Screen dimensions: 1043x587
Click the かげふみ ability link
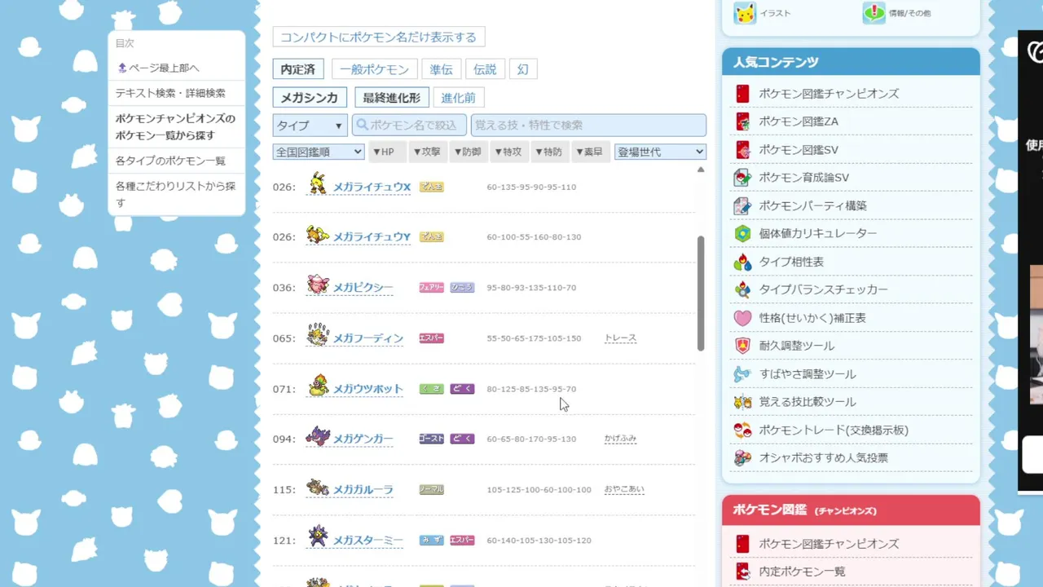pyautogui.click(x=620, y=439)
